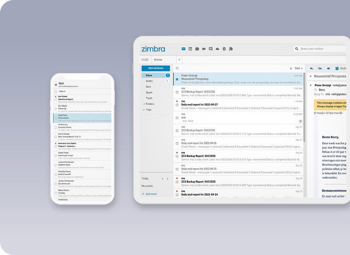The height and width of the screenshot is (255, 350).
Task: Click the 'mail' section label
Action: (145, 60)
